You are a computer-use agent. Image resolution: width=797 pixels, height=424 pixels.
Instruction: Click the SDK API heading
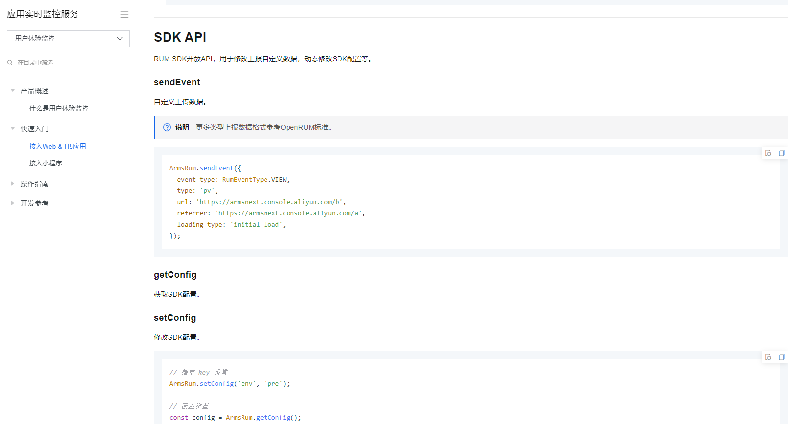(180, 37)
